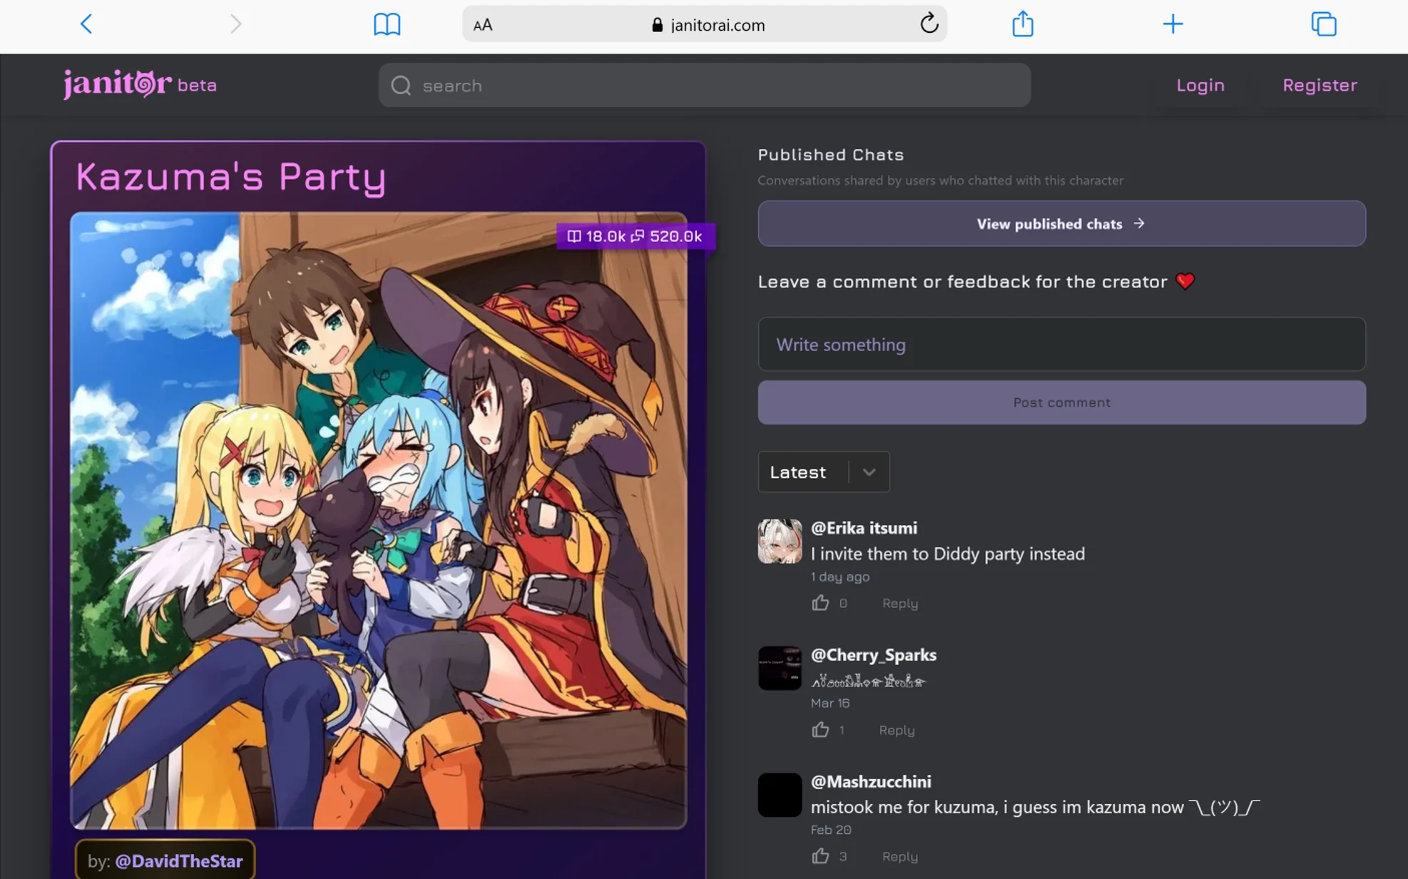Click the Post comment button
The image size is (1408, 879).
[1061, 402]
